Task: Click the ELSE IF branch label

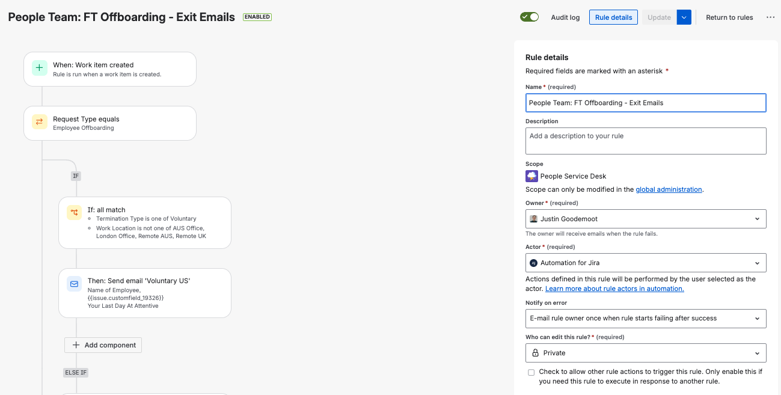Action: [76, 373]
